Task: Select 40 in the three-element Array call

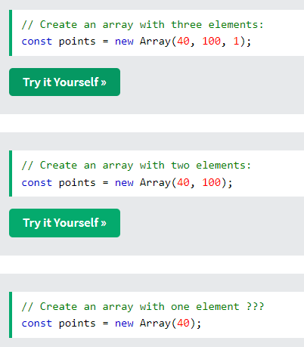Action: click(183, 41)
